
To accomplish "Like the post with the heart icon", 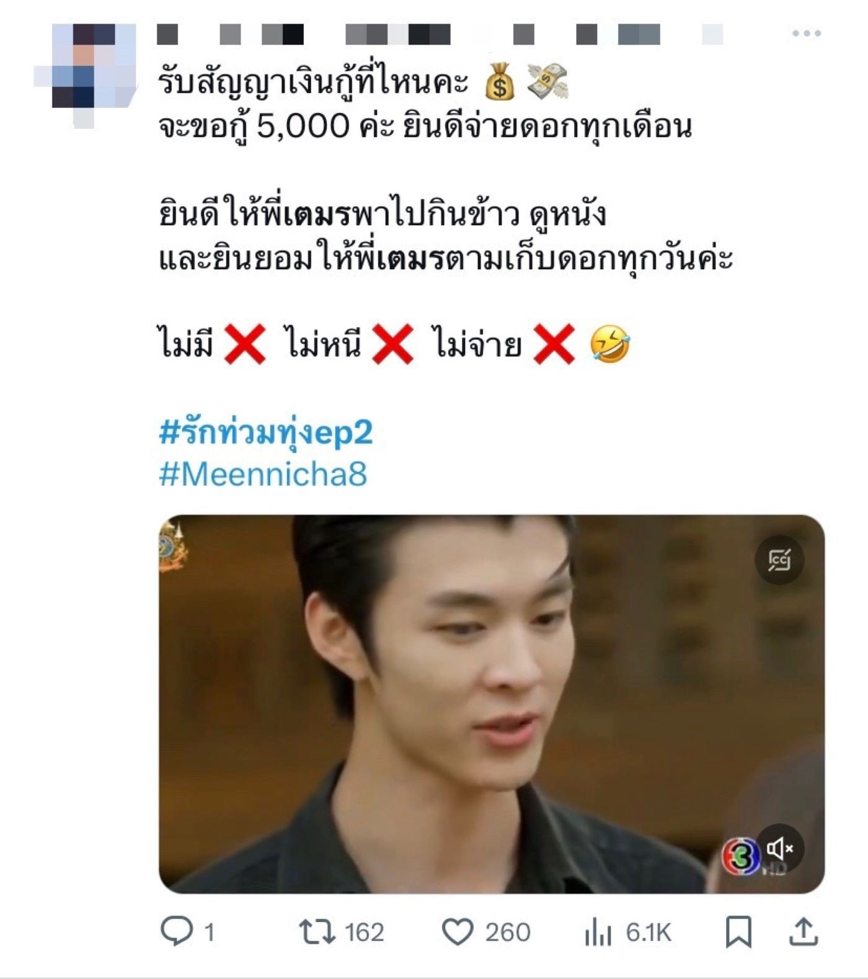I will (458, 932).
